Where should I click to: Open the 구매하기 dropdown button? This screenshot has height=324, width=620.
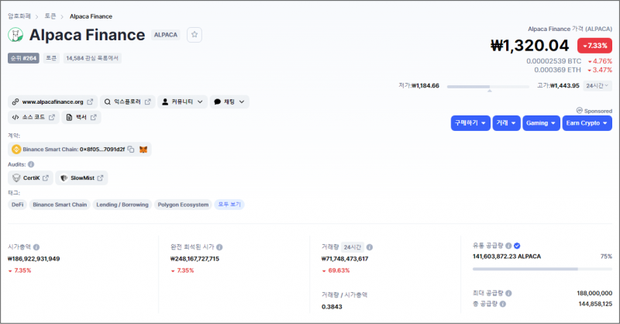pos(470,123)
